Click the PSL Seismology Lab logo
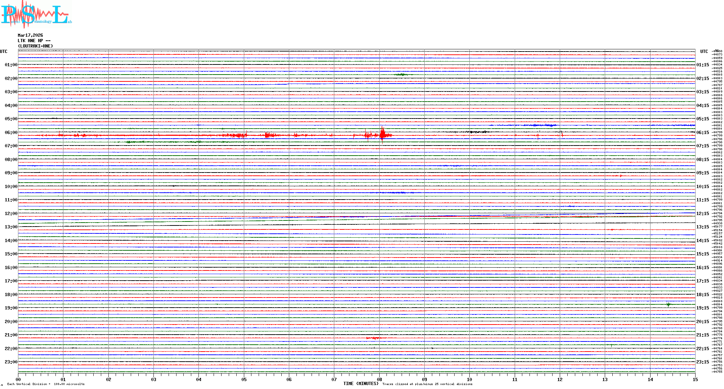Image resolution: width=724 pixels, height=389 pixels. point(36,14)
